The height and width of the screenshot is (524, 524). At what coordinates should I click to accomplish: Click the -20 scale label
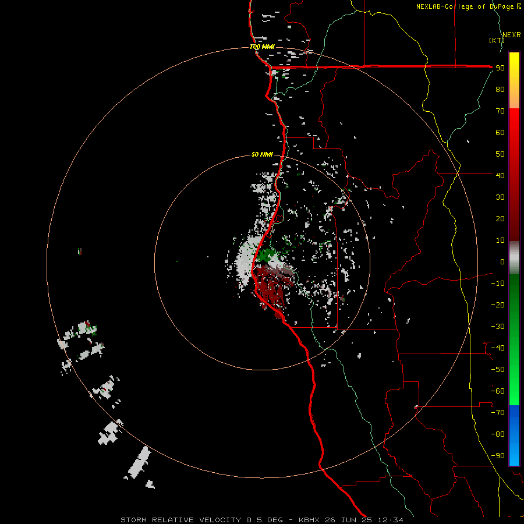[x=498, y=305]
